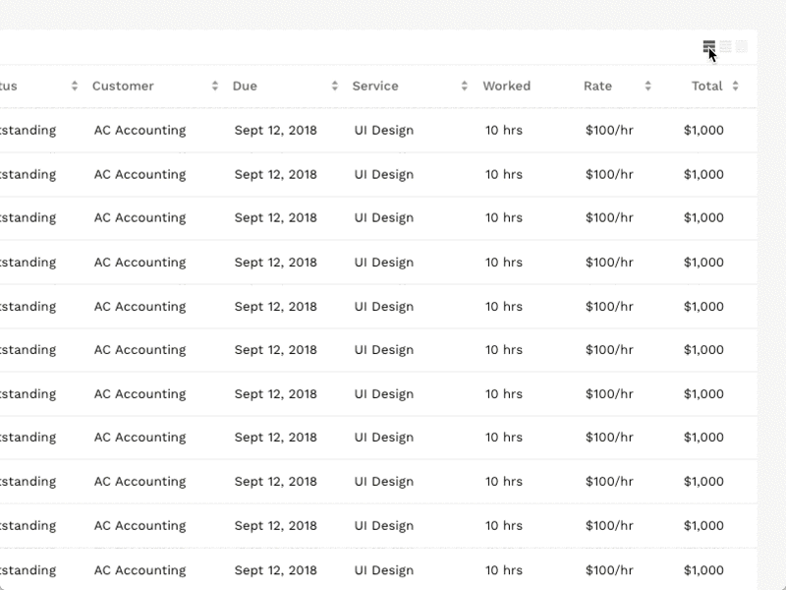Click the bottom row's $100/hr rate

point(609,570)
